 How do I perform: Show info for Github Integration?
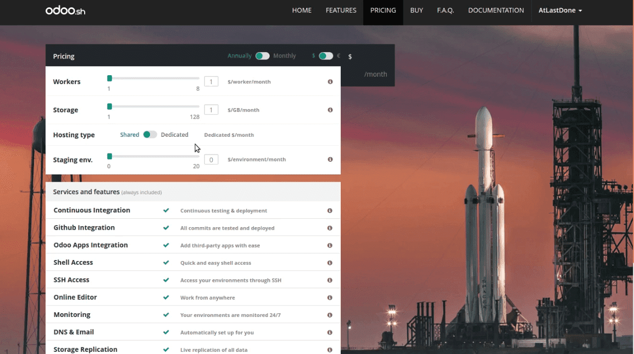(330, 228)
